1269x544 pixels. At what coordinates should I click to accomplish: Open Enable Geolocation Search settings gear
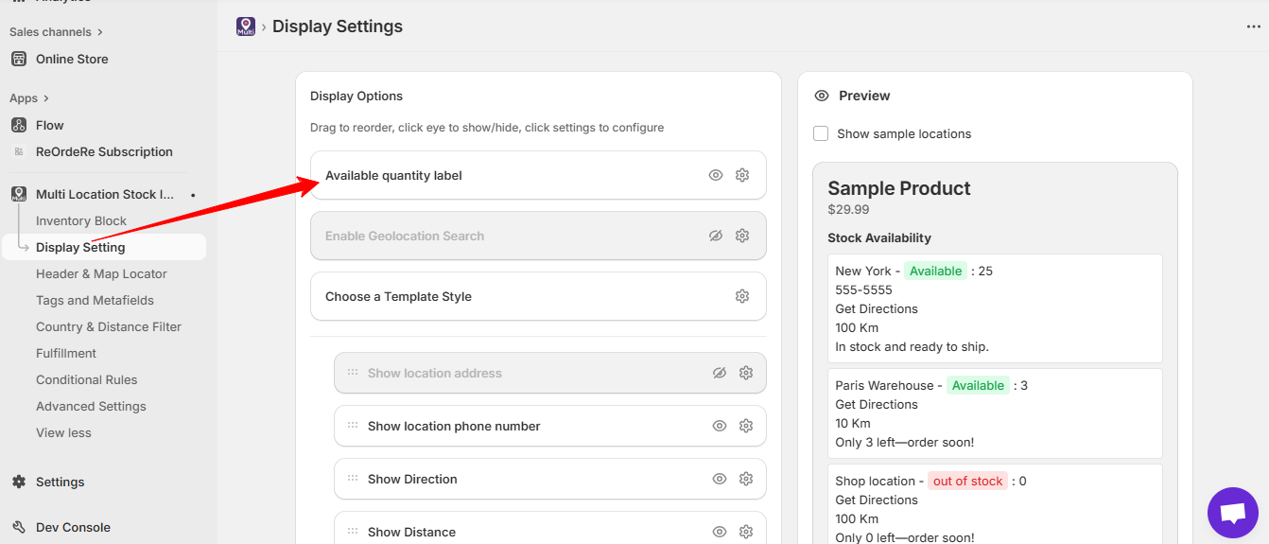point(742,236)
